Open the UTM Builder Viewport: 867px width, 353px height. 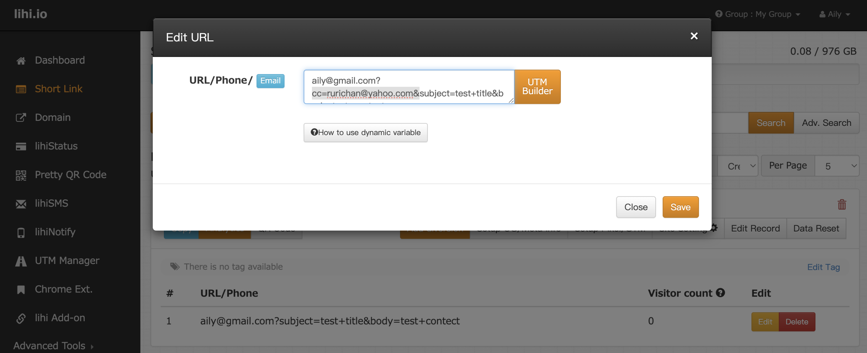pyautogui.click(x=537, y=87)
